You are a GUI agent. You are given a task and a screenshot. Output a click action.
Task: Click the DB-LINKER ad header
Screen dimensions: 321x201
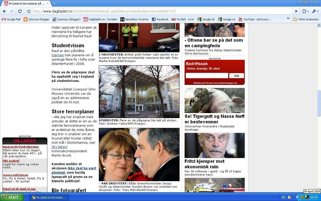tap(25, 141)
